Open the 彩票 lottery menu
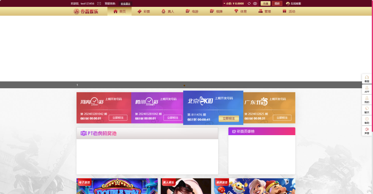 (144, 11)
